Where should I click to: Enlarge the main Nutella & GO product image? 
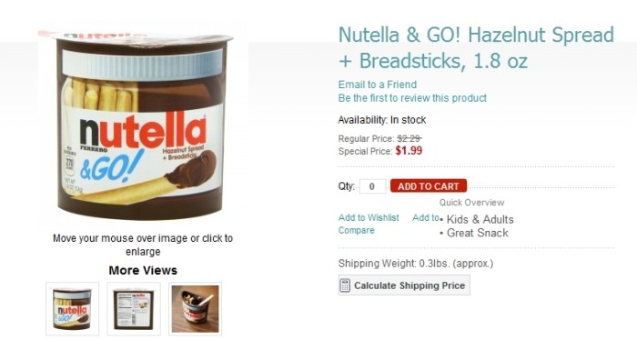click(x=136, y=124)
